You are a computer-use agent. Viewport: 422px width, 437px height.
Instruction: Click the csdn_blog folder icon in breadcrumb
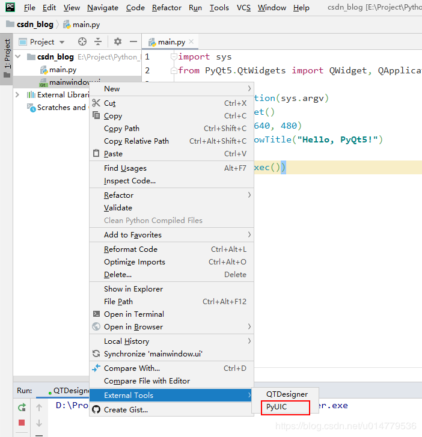click(x=10, y=24)
